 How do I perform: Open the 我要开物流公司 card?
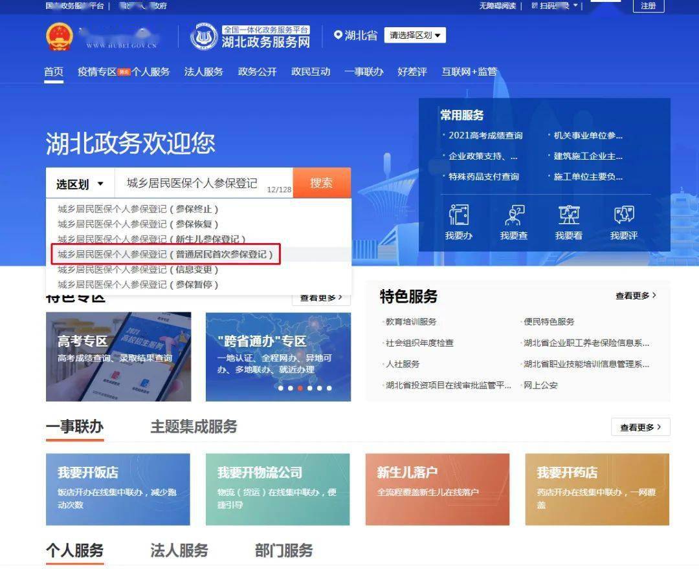click(x=278, y=489)
